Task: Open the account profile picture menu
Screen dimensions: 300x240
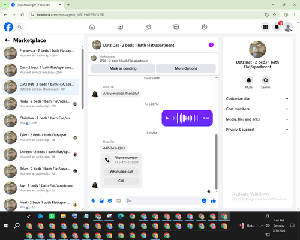Action: 288,27
